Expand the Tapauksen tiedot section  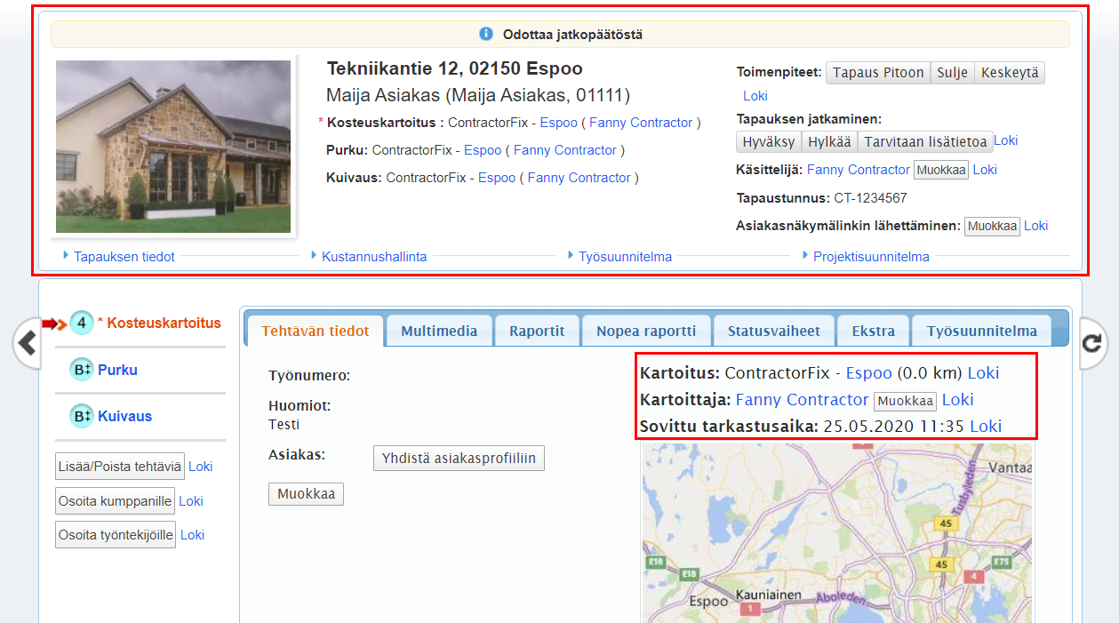pos(124,256)
